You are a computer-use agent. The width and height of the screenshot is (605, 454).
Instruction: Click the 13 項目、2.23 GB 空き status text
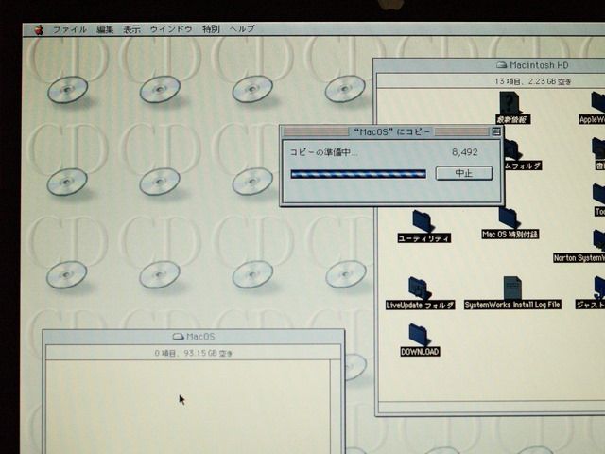(533, 81)
